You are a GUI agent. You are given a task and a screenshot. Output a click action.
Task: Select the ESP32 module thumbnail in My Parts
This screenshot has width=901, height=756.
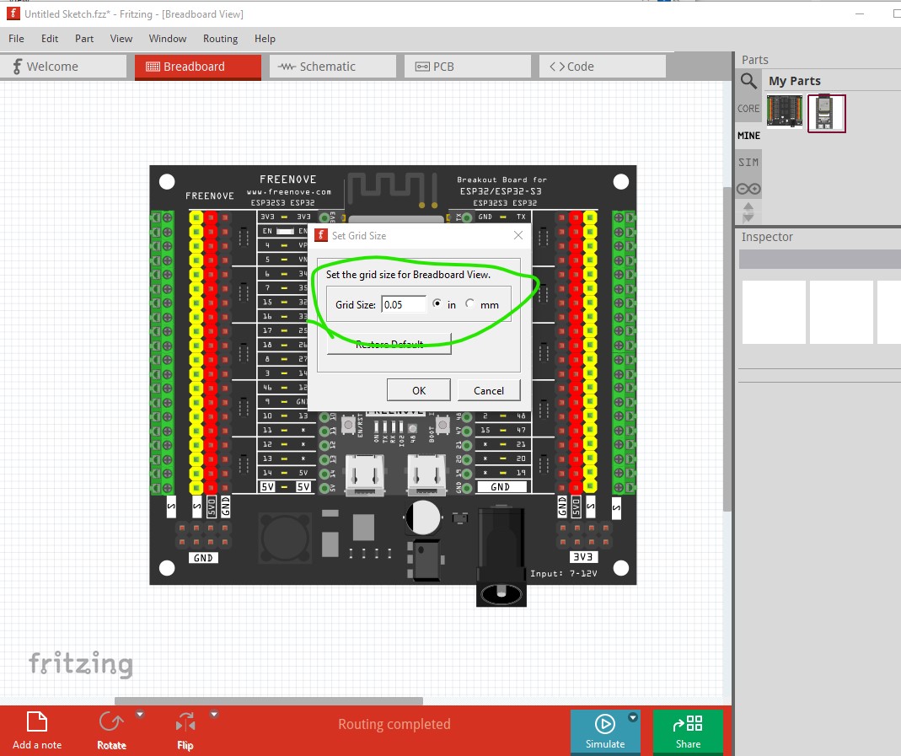click(826, 113)
